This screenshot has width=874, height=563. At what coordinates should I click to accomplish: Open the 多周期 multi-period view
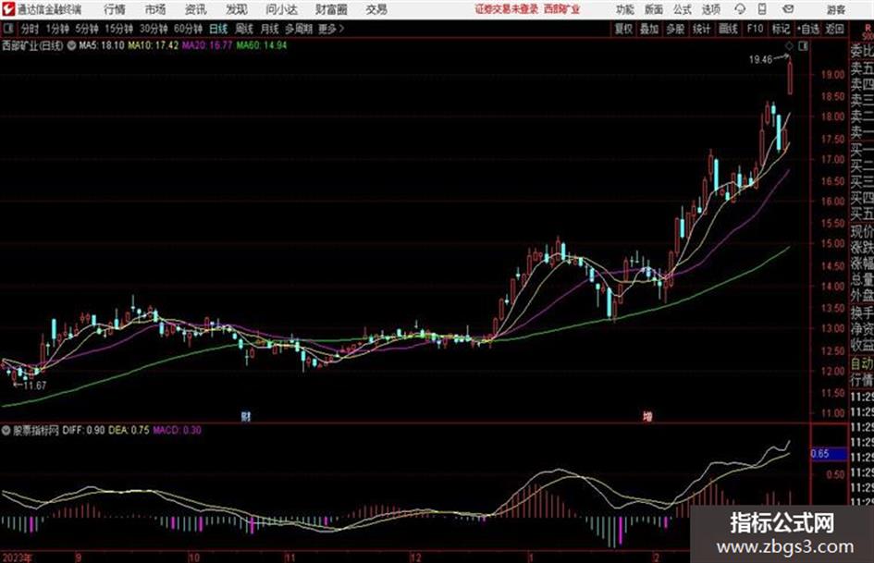coord(299,29)
